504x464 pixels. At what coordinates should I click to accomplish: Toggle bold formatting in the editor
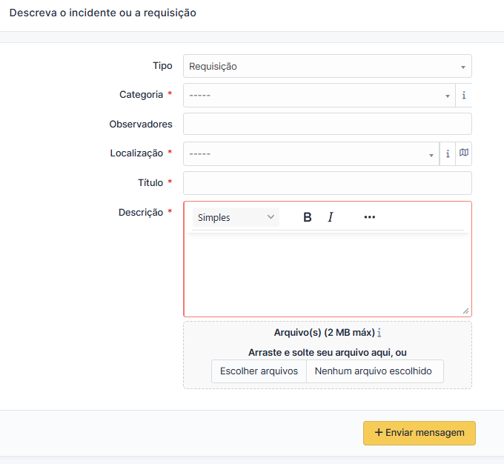point(308,217)
